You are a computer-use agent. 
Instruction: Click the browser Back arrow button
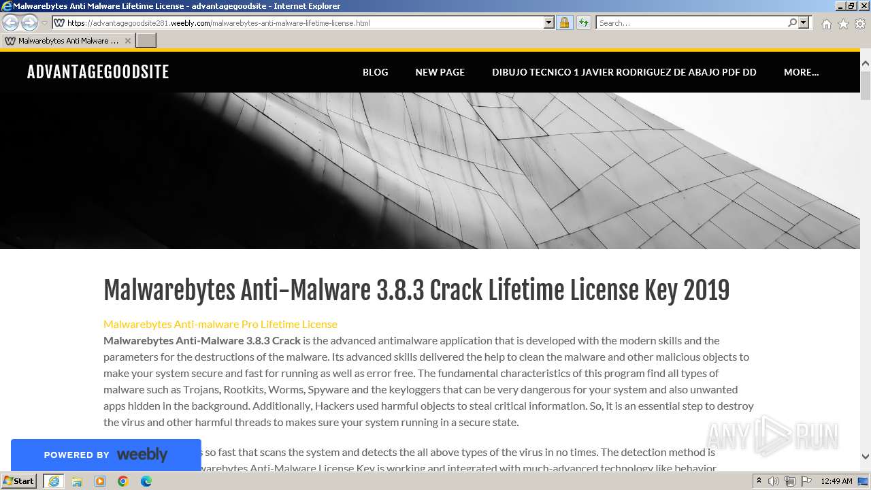pos(11,22)
